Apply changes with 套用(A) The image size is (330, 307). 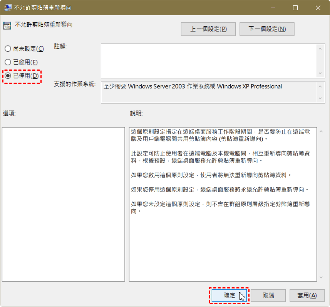(x=307, y=295)
